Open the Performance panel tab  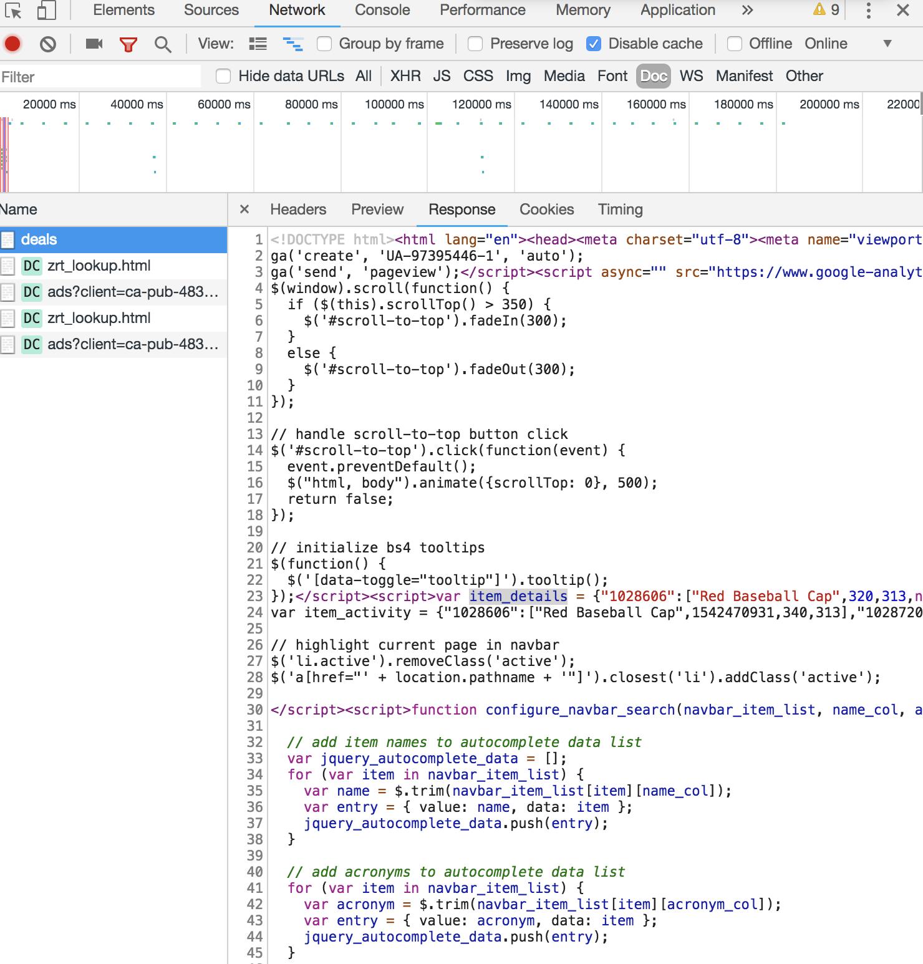pos(483,10)
